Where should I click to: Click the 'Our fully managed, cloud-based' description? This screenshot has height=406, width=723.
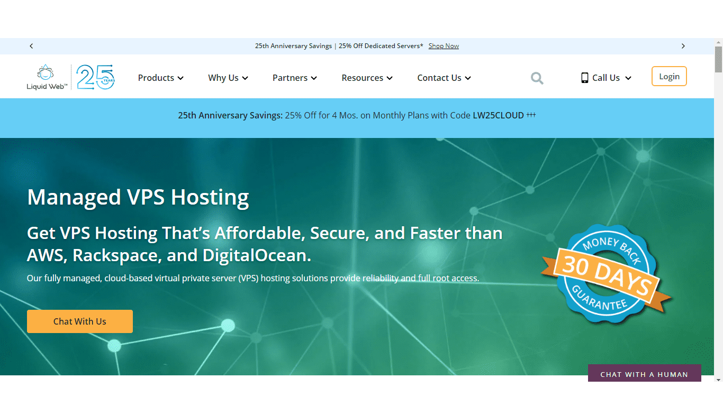pos(253,278)
